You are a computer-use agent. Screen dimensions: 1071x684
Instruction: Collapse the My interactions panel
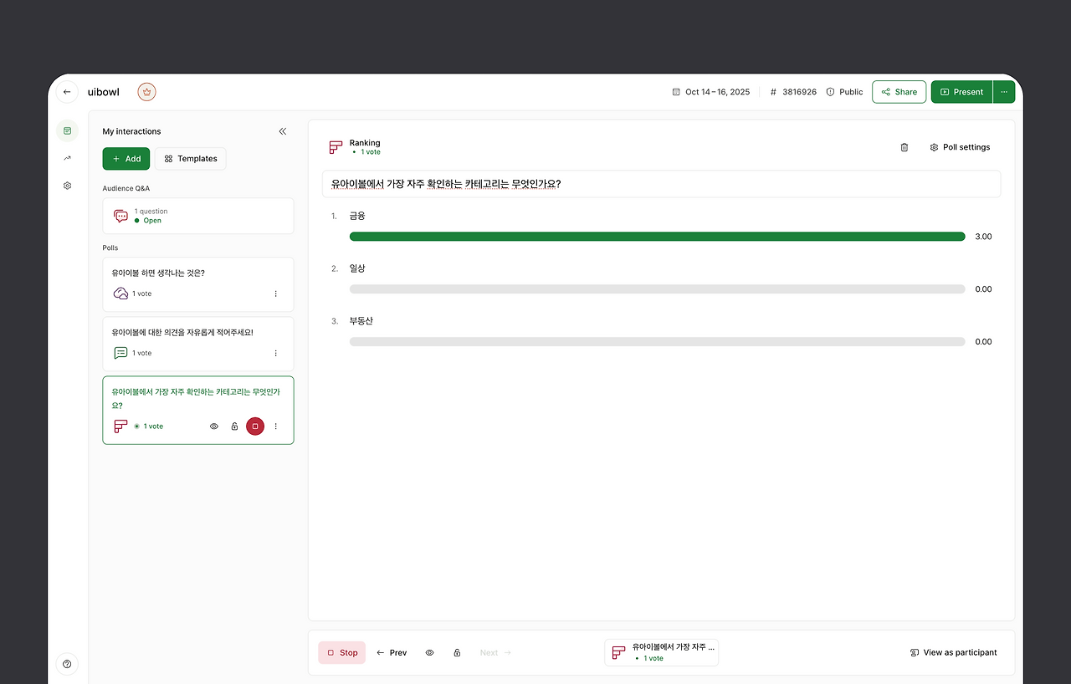pyautogui.click(x=282, y=131)
